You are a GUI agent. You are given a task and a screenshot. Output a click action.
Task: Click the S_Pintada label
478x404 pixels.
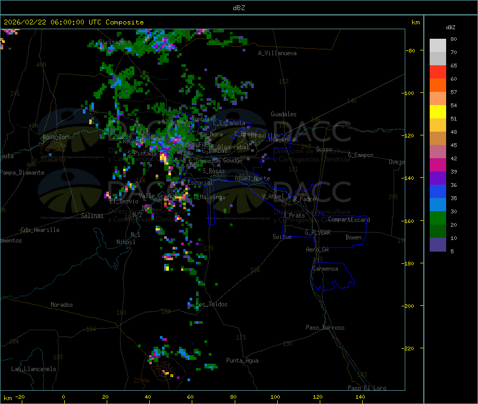point(142,153)
